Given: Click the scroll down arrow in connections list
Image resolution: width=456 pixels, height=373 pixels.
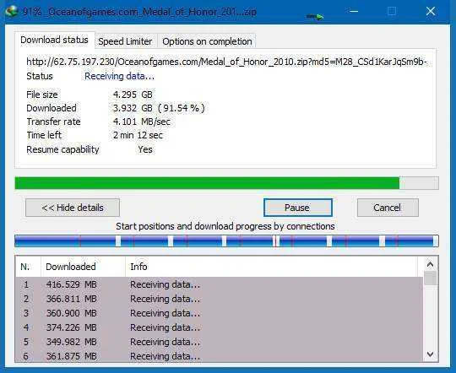Looking at the screenshot, I should point(430,354).
